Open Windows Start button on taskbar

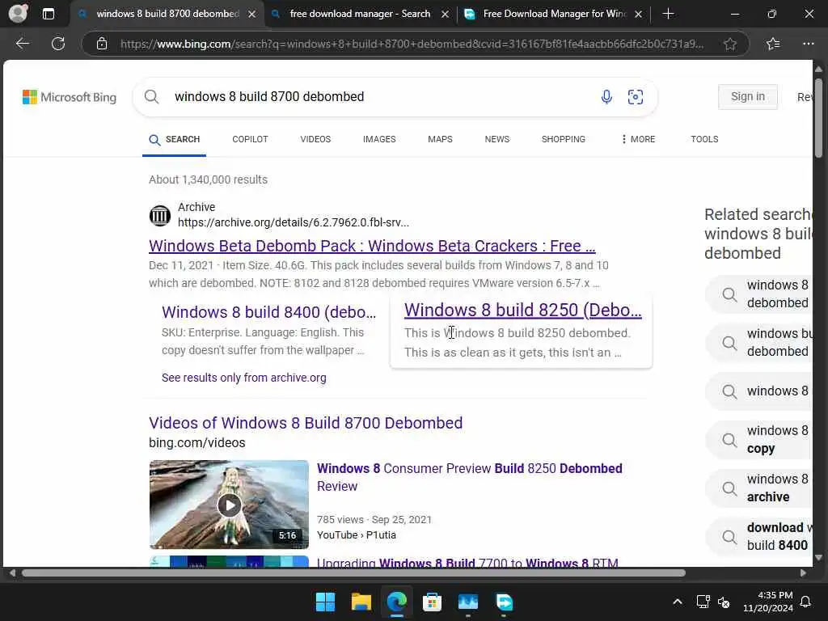pyautogui.click(x=325, y=602)
